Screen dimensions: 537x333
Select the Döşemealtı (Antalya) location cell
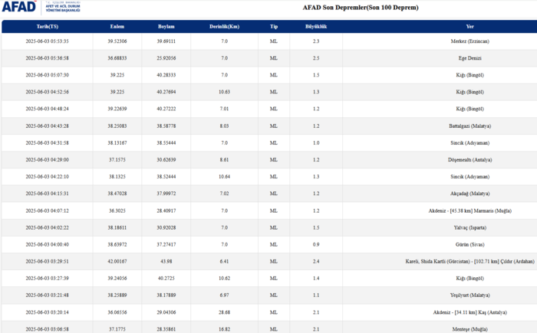pyautogui.click(x=469, y=160)
